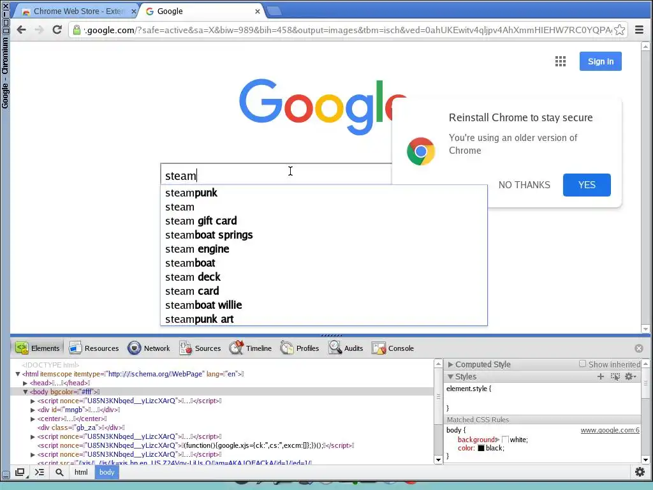Click the magnifier select-element icon
The height and width of the screenshot is (490, 653).
pos(59,472)
